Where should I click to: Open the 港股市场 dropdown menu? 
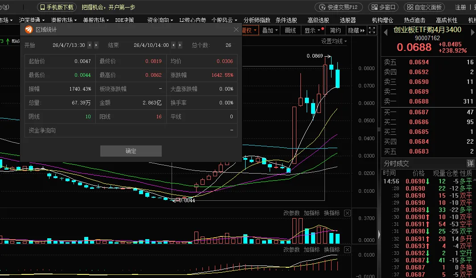click(x=64, y=20)
